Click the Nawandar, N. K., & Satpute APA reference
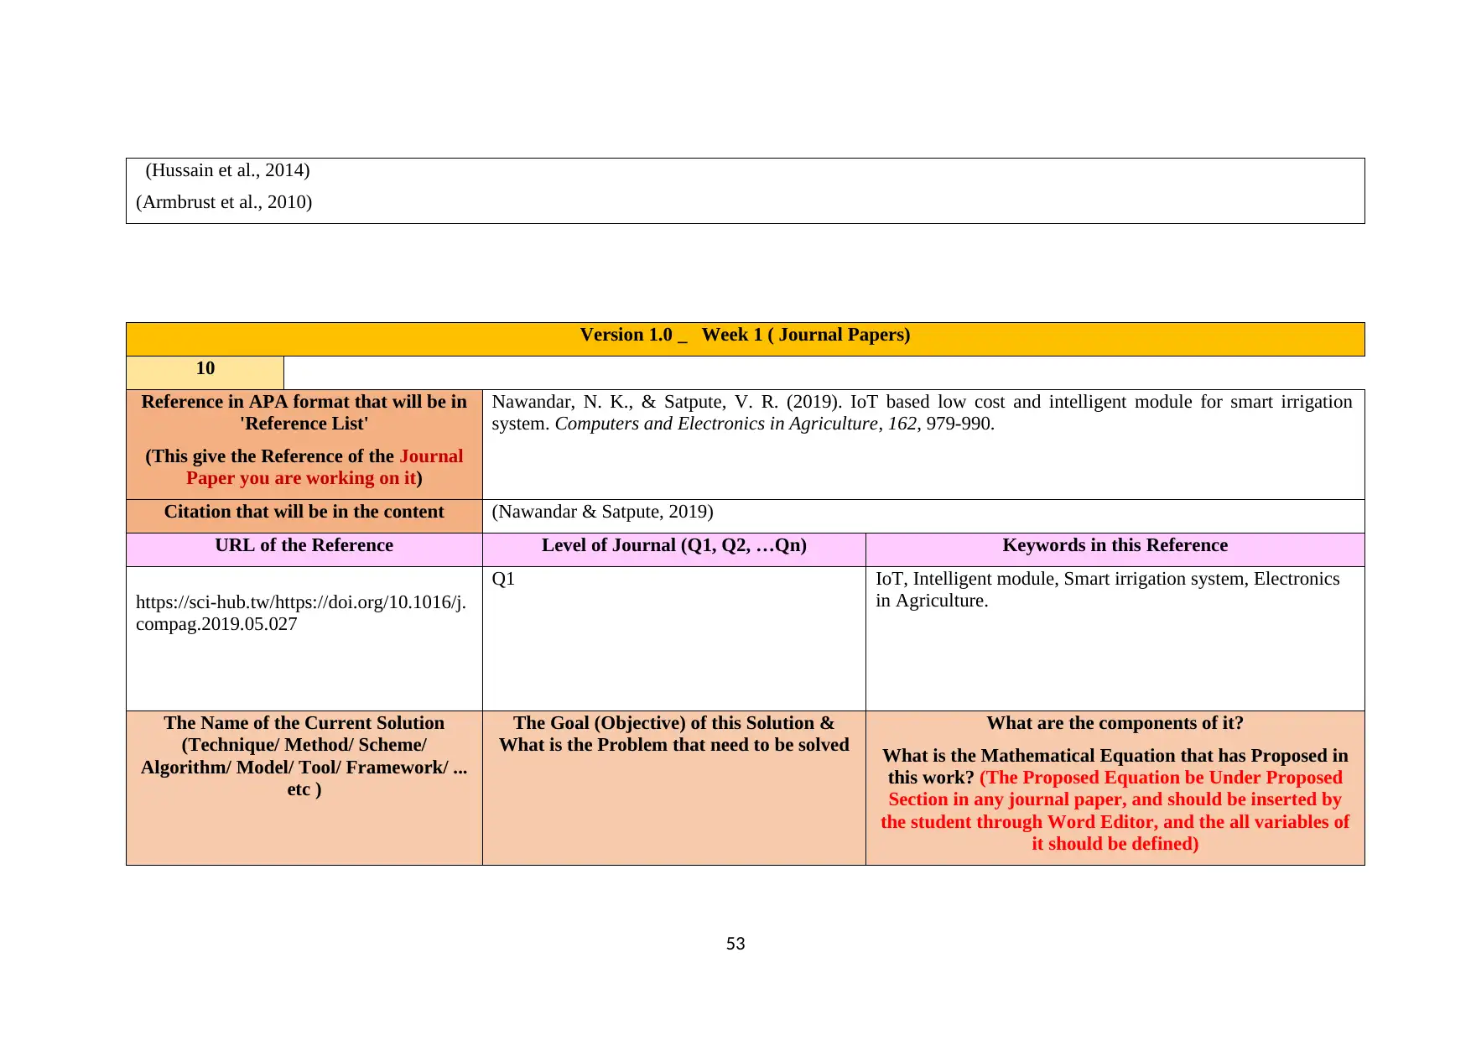The height and width of the screenshot is (1041, 1471). [922, 413]
